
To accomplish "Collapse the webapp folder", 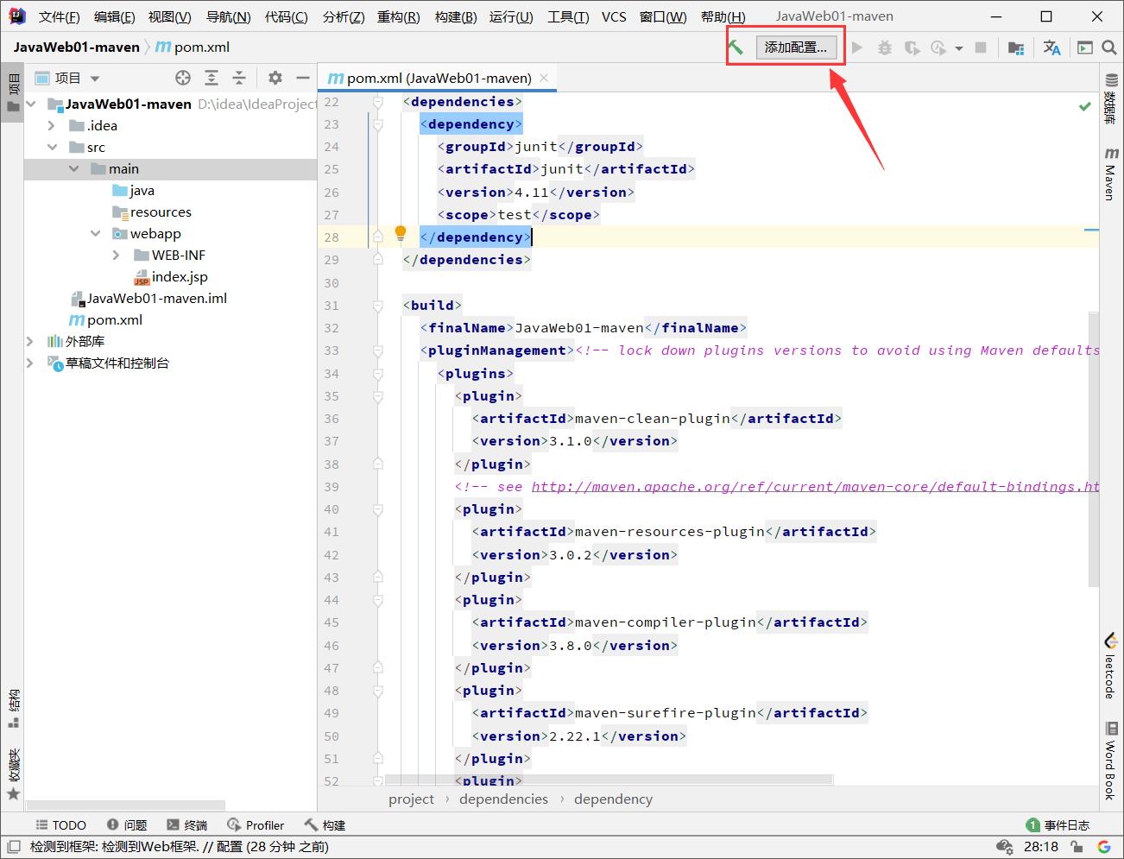I will (95, 233).
